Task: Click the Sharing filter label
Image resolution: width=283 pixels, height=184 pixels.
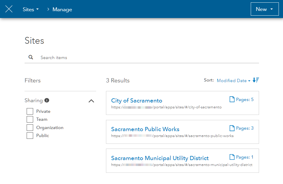Action: pyautogui.click(x=33, y=100)
